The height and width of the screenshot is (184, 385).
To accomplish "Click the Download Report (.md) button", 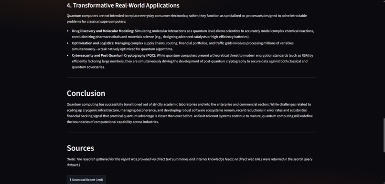I will [86, 180].
